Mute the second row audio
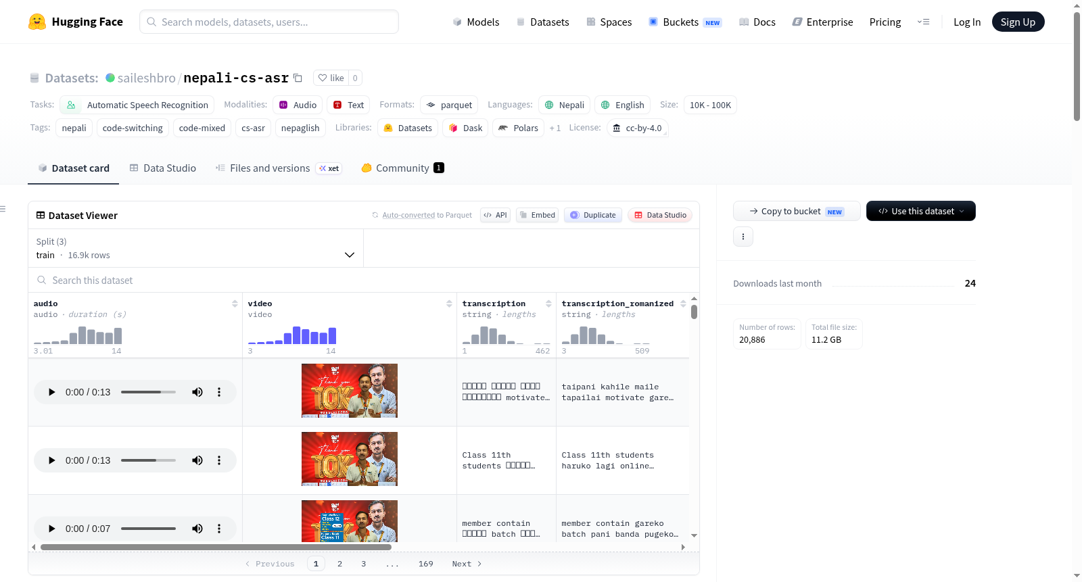 point(197,460)
